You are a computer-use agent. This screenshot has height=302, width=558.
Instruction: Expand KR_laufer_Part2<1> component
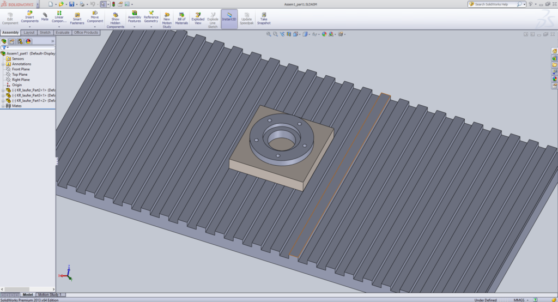(3, 90)
